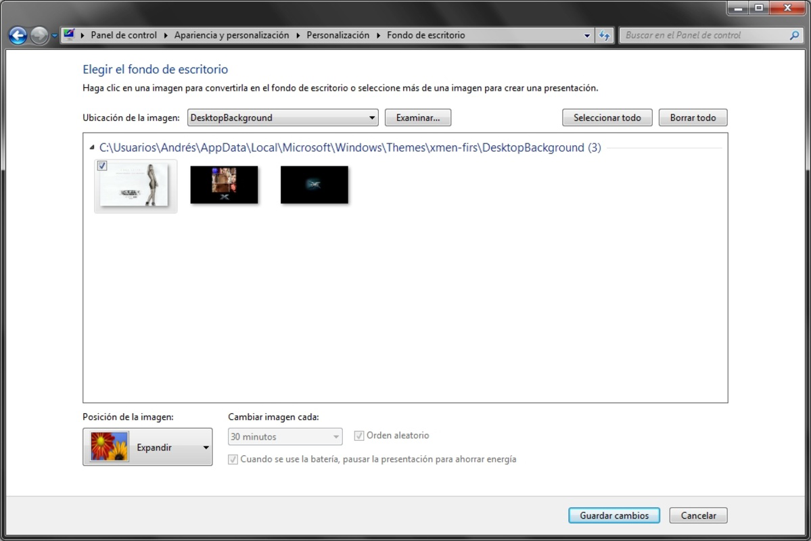Click the search magnifier icon
Viewport: 811px width, 541px height.
[x=795, y=35]
